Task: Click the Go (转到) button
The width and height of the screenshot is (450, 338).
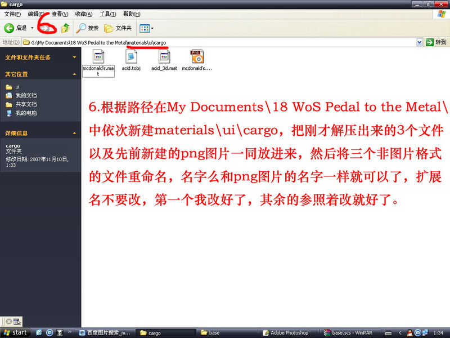Action: 436,42
